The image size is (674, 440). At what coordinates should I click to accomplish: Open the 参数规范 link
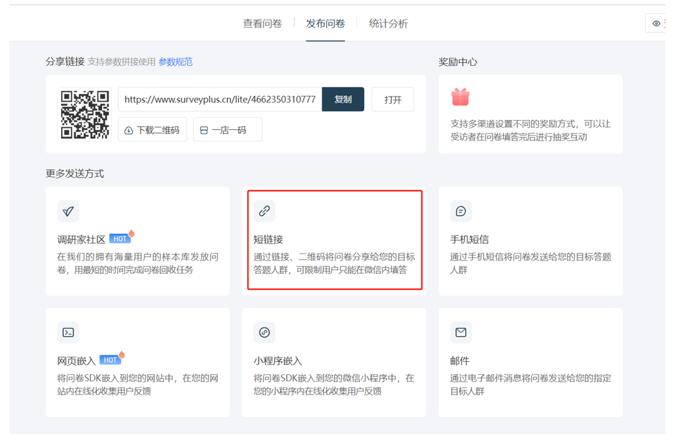pyautogui.click(x=176, y=62)
